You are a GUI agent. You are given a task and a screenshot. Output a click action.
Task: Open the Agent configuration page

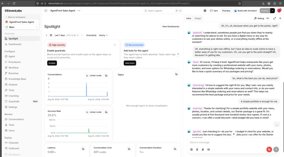(x=22, y=56)
